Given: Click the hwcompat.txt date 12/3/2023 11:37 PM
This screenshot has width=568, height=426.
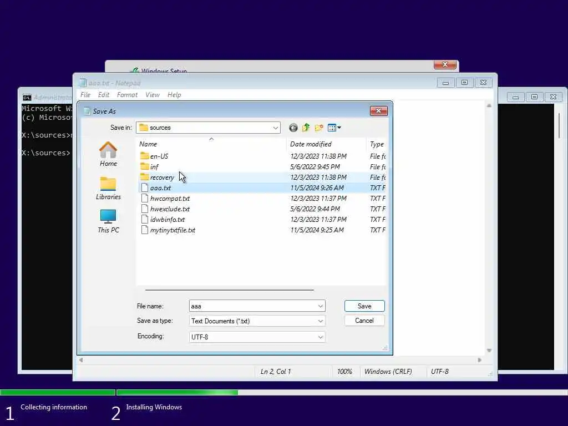Looking at the screenshot, I should click(318, 198).
